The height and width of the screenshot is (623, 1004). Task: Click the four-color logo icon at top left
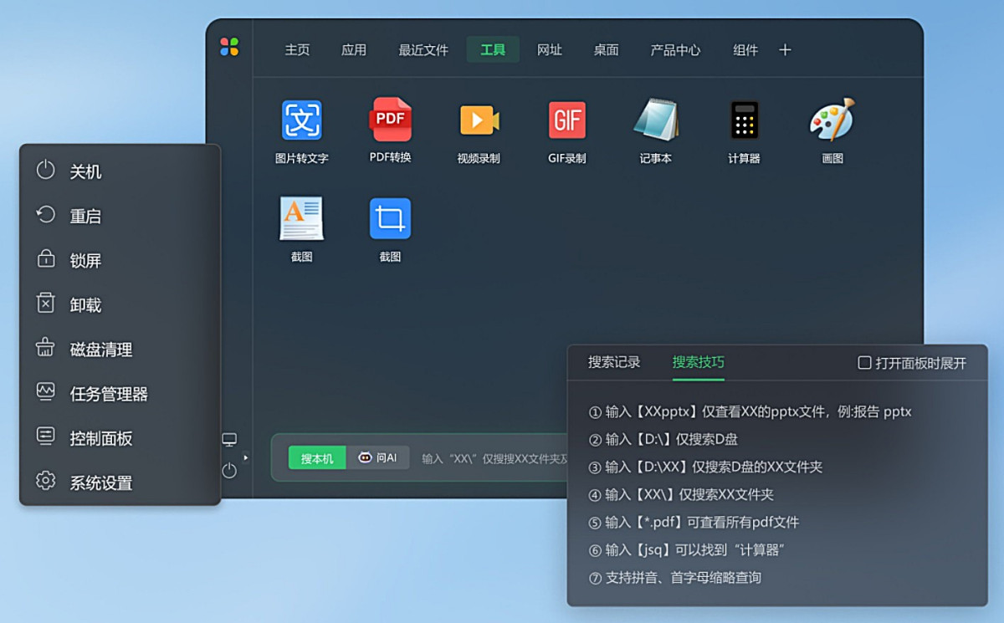click(x=229, y=47)
